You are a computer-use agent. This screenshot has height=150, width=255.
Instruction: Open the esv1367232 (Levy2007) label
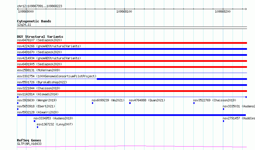tap(55, 124)
